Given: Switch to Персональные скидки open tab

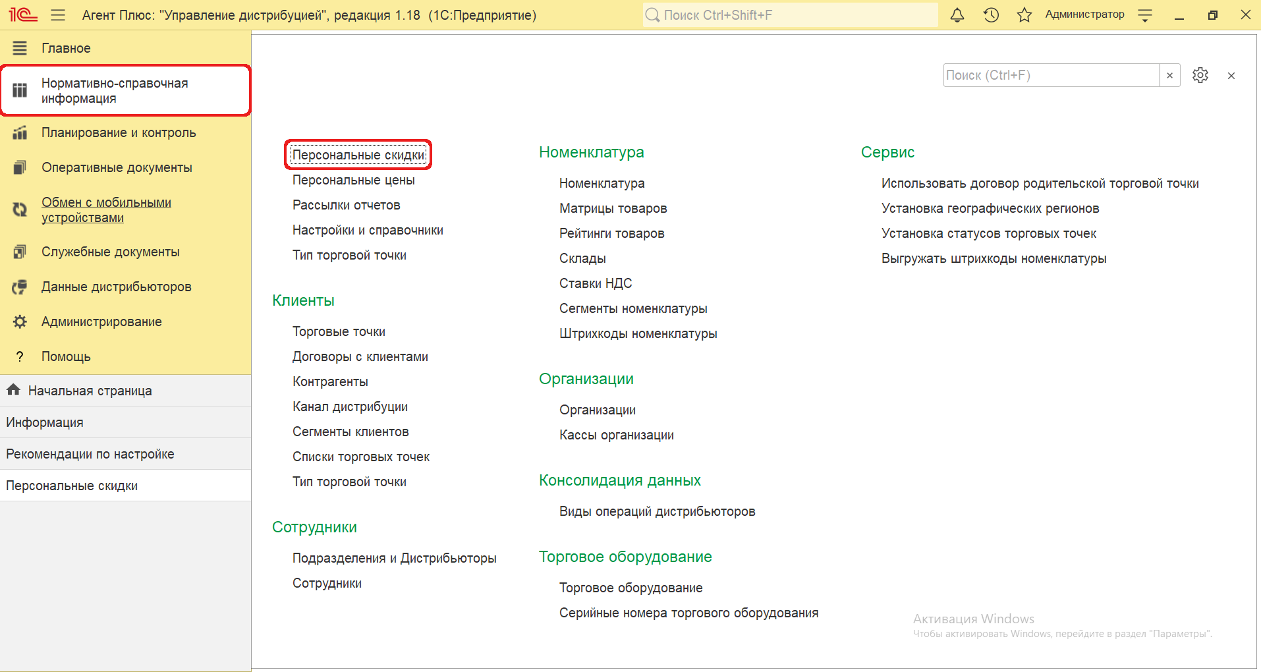Looking at the screenshot, I should [x=72, y=486].
